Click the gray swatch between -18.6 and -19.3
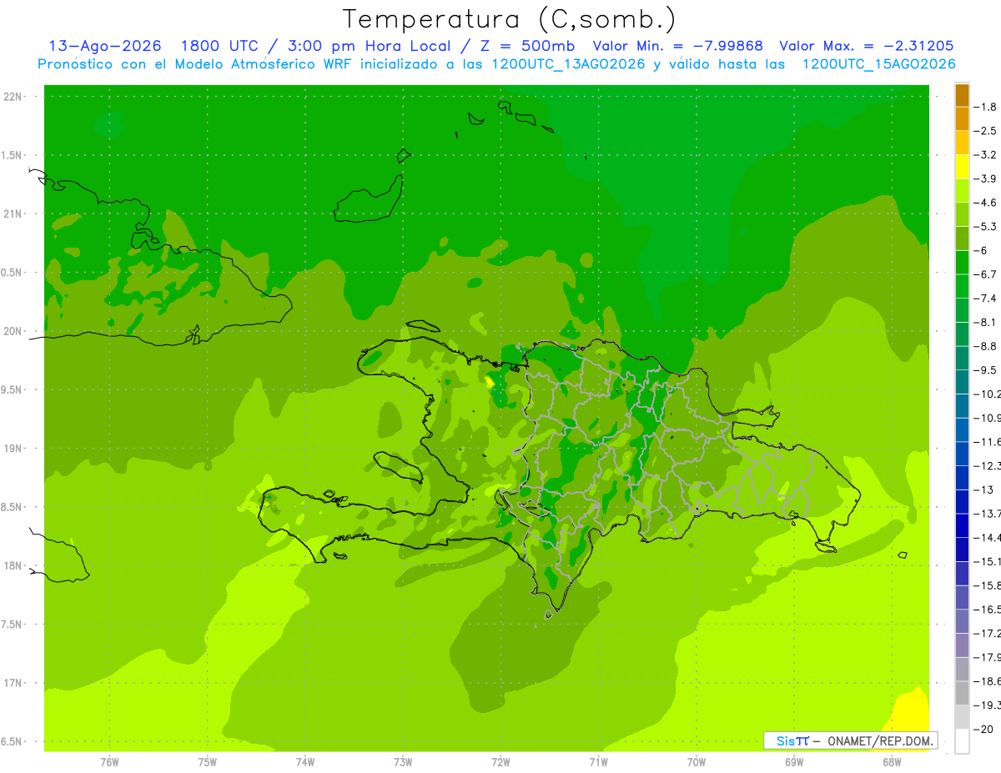The image size is (1001, 773). (962, 693)
